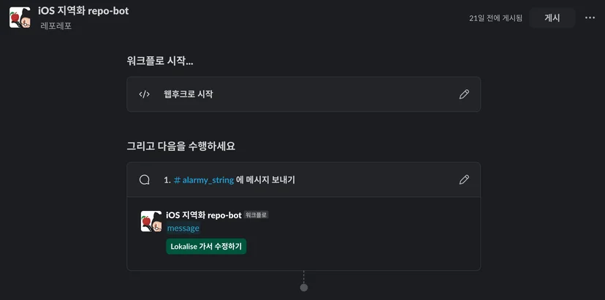Click the message bubble icon on step 1
This screenshot has height=300, width=605.
(144, 180)
